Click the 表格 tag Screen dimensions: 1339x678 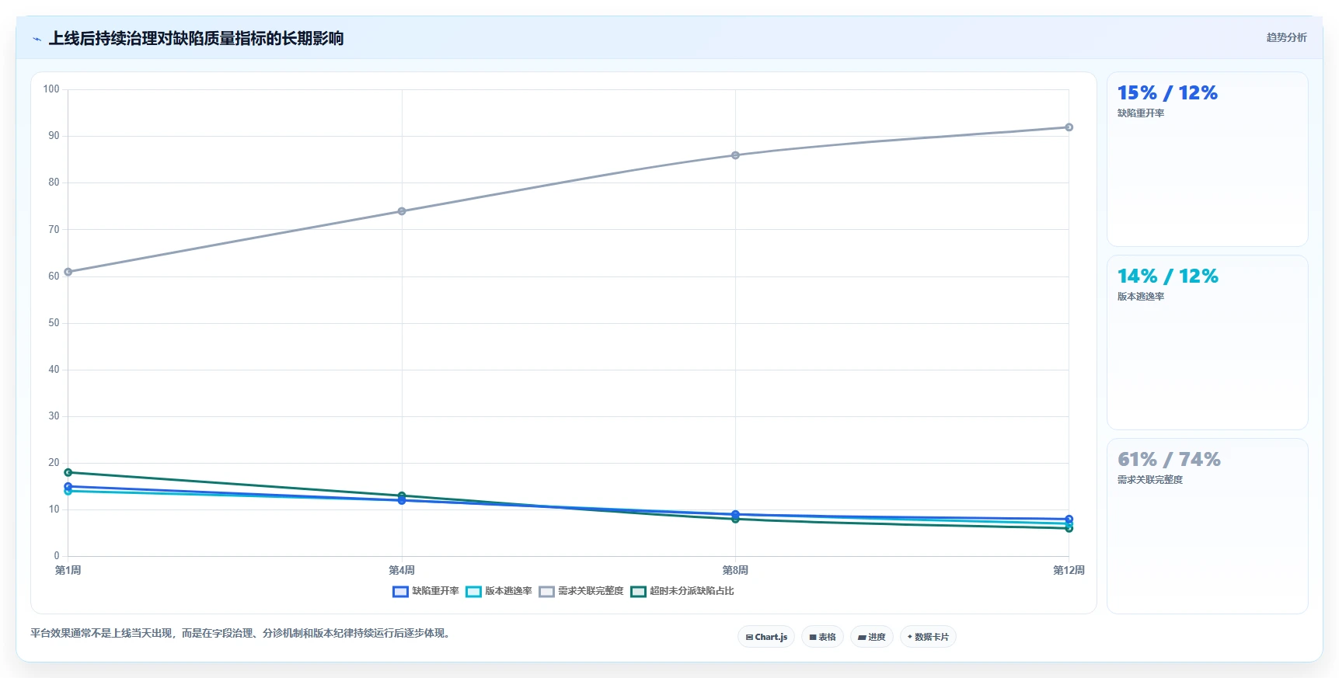[x=822, y=637]
